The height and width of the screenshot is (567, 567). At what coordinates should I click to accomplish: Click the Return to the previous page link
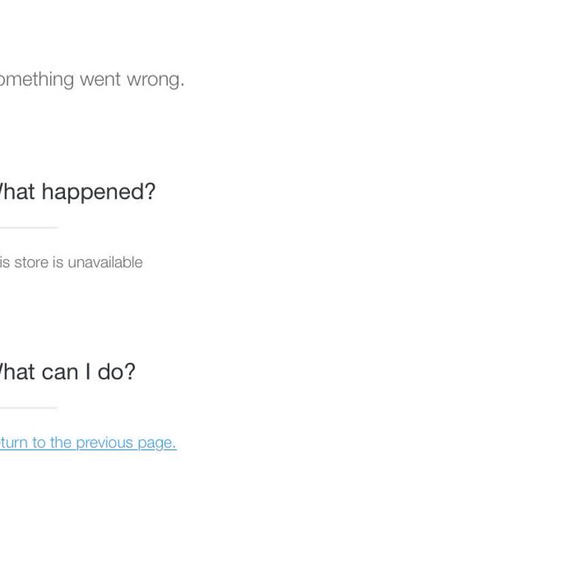88,442
